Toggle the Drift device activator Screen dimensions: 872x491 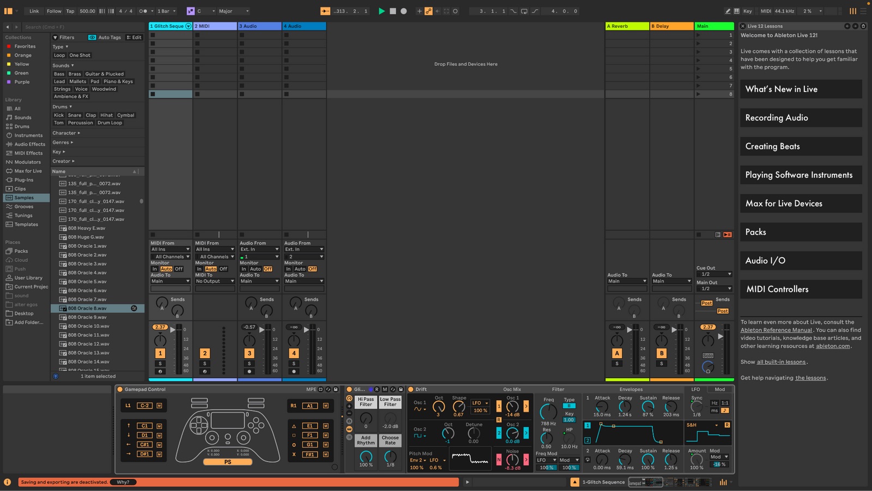[411, 390]
